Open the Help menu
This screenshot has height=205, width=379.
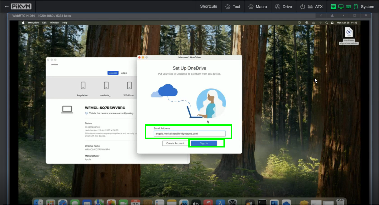pyautogui.click(x=65, y=23)
